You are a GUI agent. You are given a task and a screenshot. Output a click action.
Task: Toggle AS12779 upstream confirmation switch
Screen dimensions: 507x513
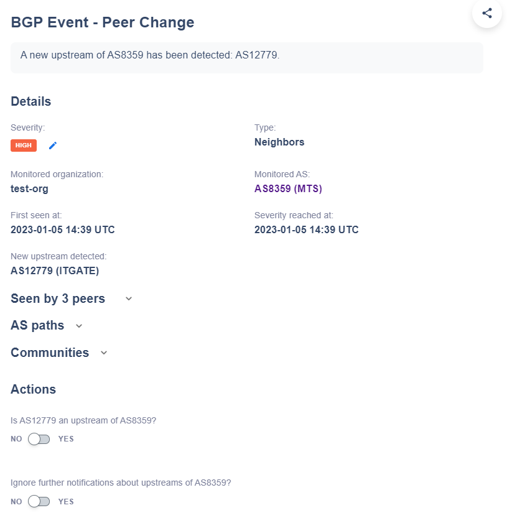39,439
